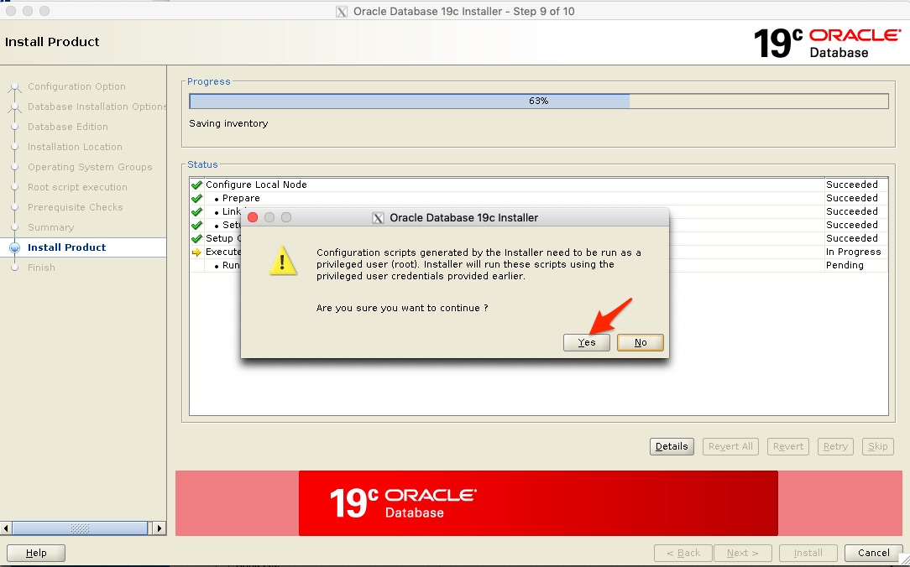This screenshot has height=567, width=910.
Task: Select the Database Installation Options step
Action: 97,107
